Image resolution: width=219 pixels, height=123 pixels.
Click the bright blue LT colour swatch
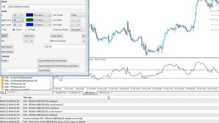click(30, 25)
